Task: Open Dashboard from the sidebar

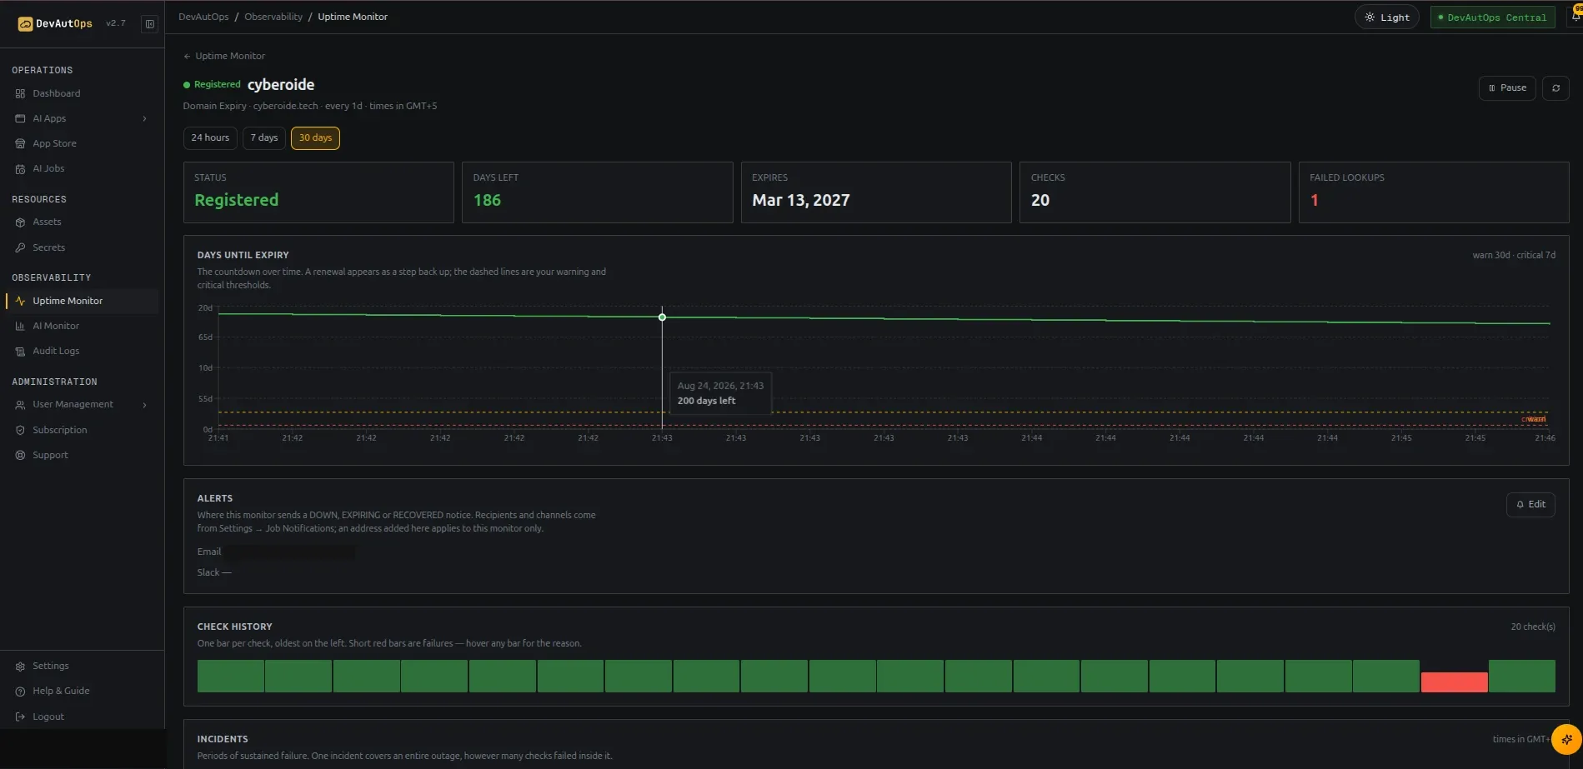Action: click(56, 93)
